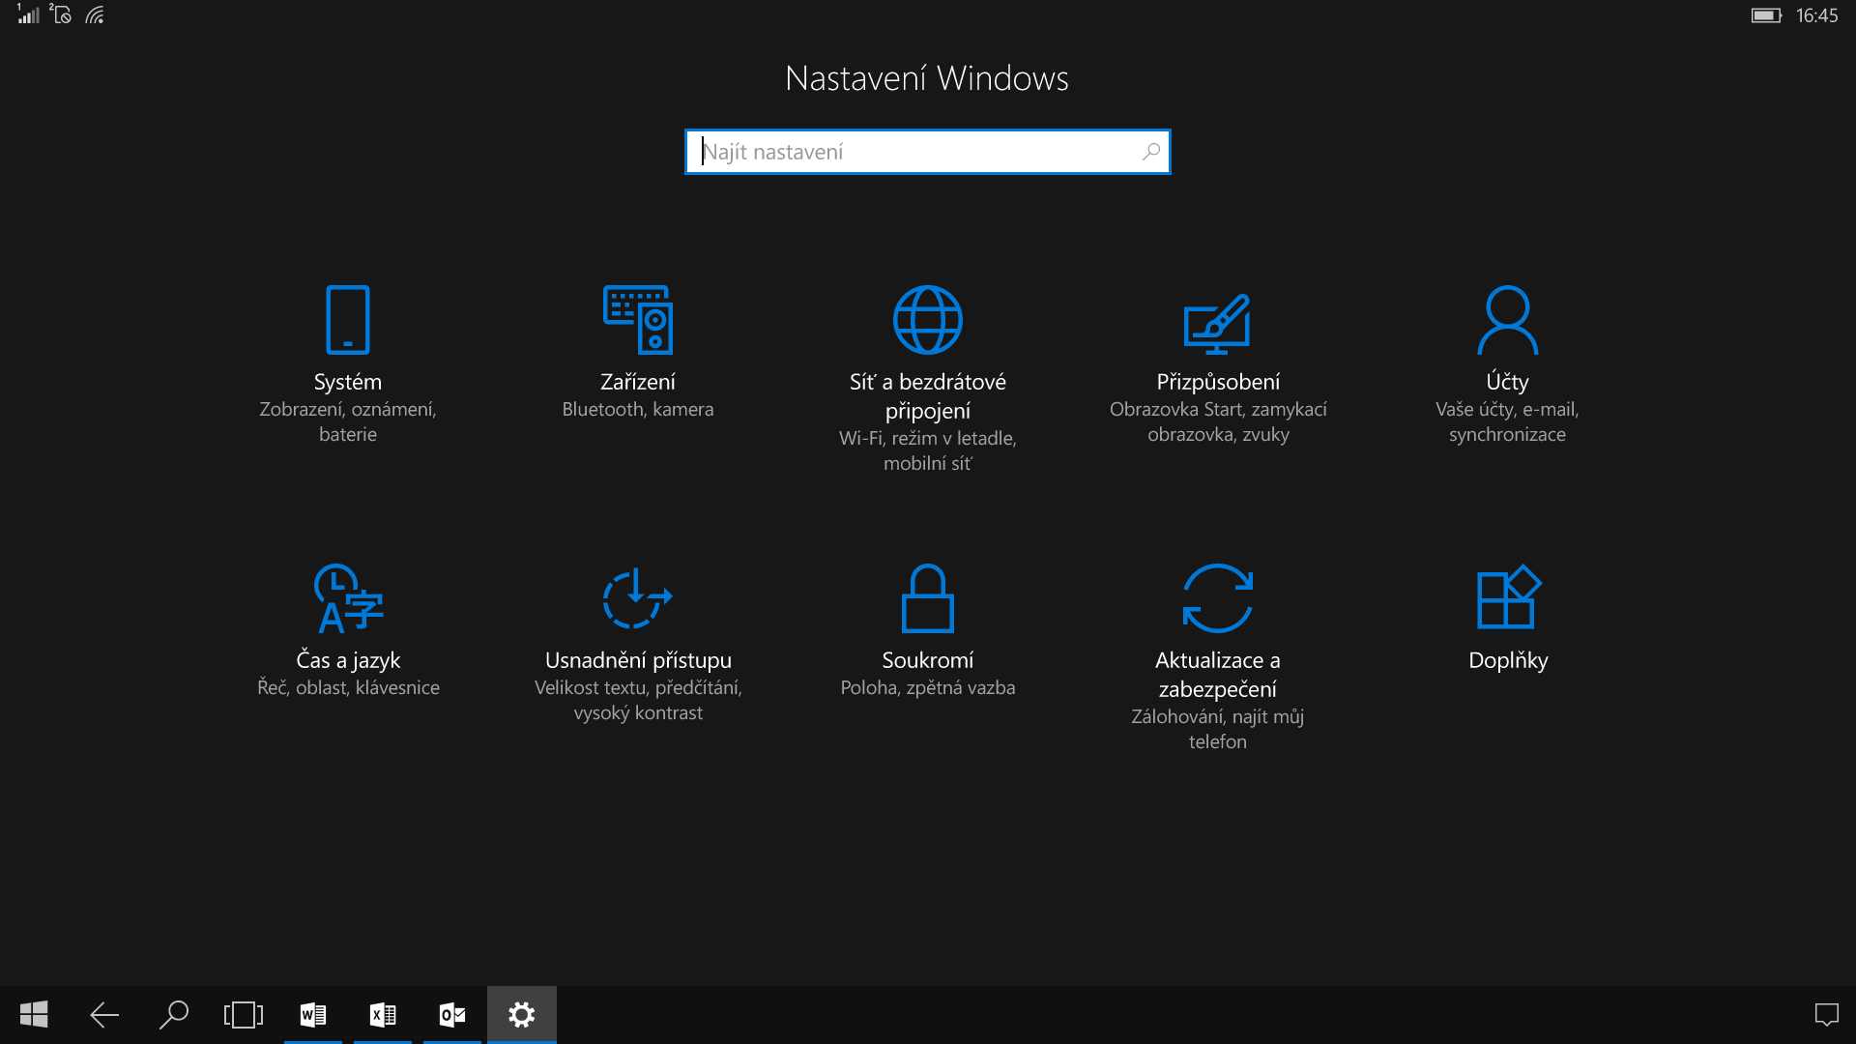This screenshot has height=1044, width=1856.
Task: Open taskbar search magnifier
Action: 173,1014
